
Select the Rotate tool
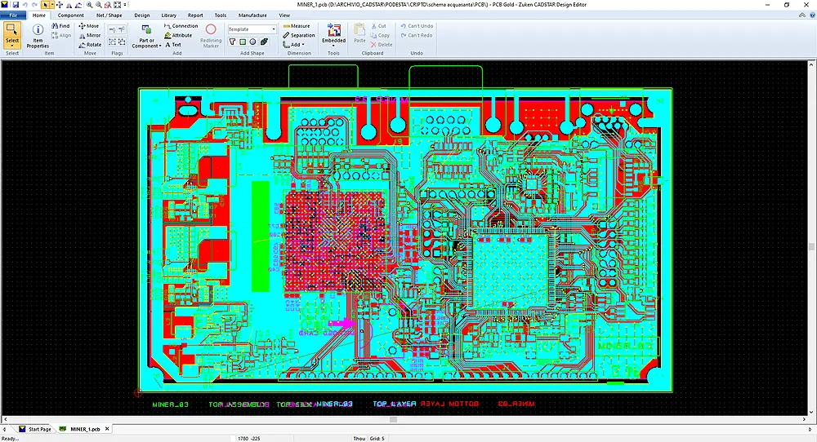click(x=90, y=45)
